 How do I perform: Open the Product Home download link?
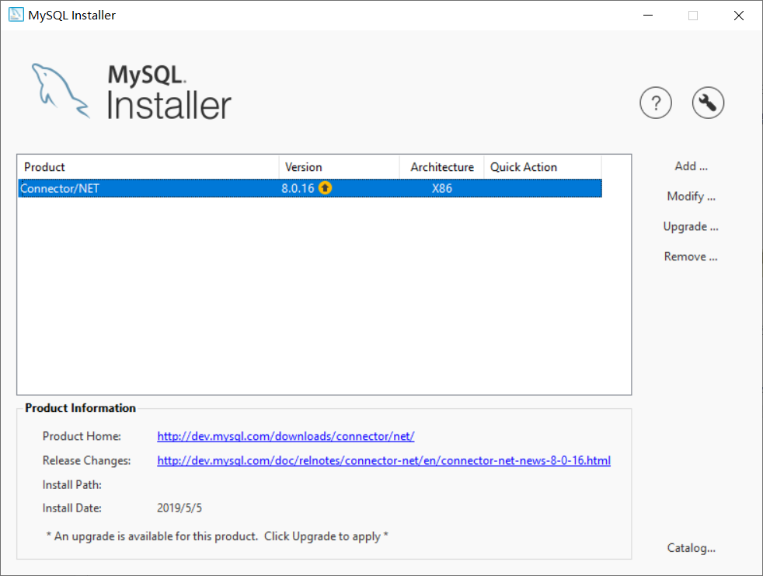coord(286,436)
